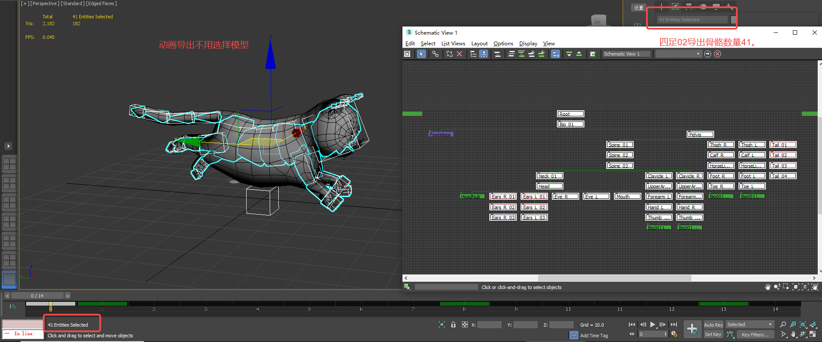Go to Start frame button
The width and height of the screenshot is (822, 342).
point(632,325)
